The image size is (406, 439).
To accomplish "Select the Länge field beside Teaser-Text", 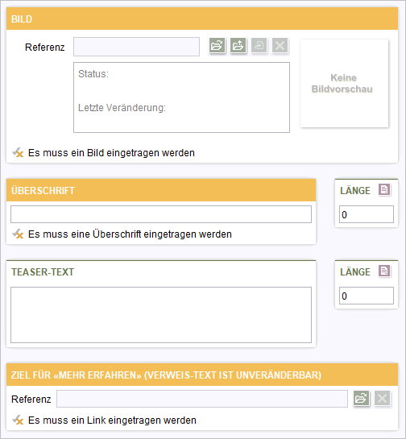I will pyautogui.click(x=367, y=296).
